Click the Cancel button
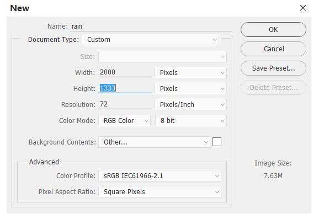 [273, 49]
